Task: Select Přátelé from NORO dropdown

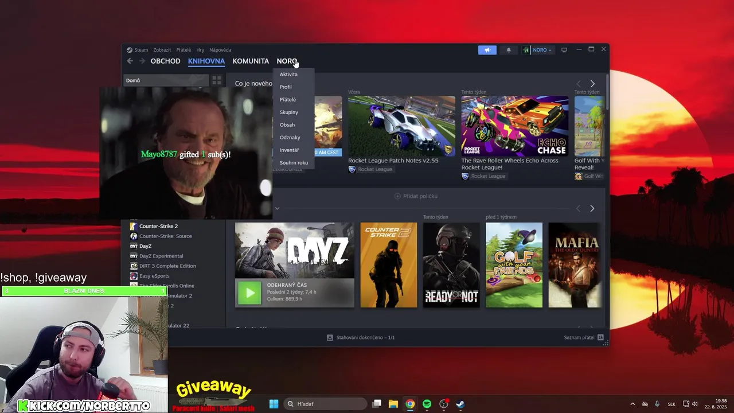Action: coord(294,99)
